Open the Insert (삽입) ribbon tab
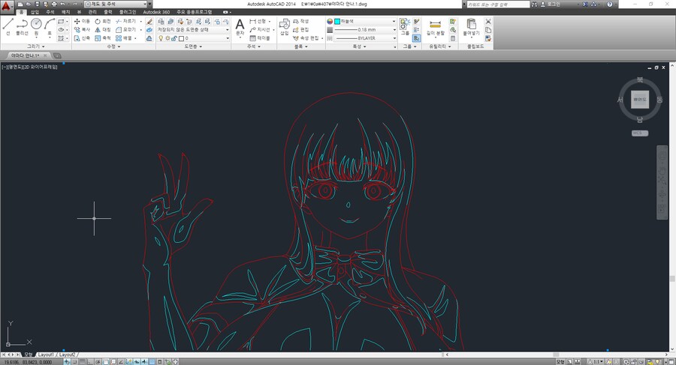The height and width of the screenshot is (365, 676). tap(35, 12)
